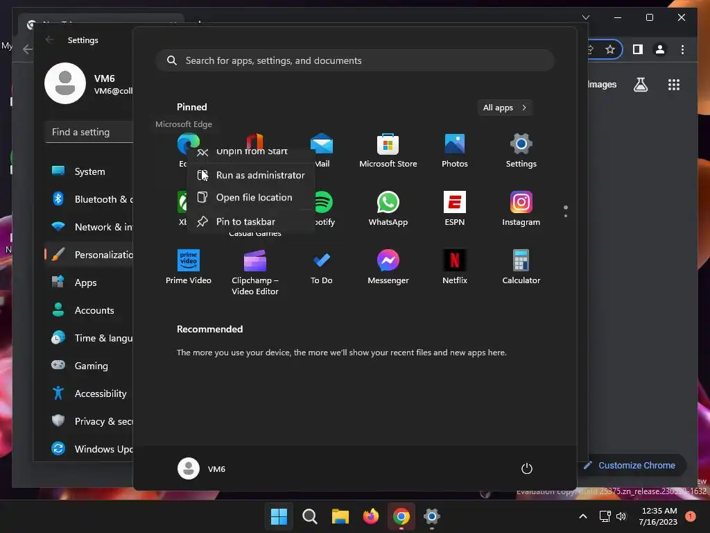Image resolution: width=710 pixels, height=533 pixels.
Task: Choose Unpin from Start
Action: coord(251,152)
